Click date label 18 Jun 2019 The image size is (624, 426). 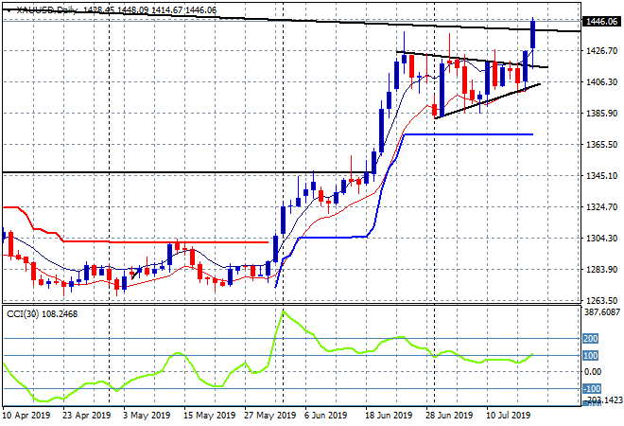coord(389,416)
